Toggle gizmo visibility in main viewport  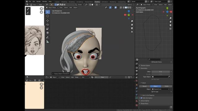tap(110, 7)
